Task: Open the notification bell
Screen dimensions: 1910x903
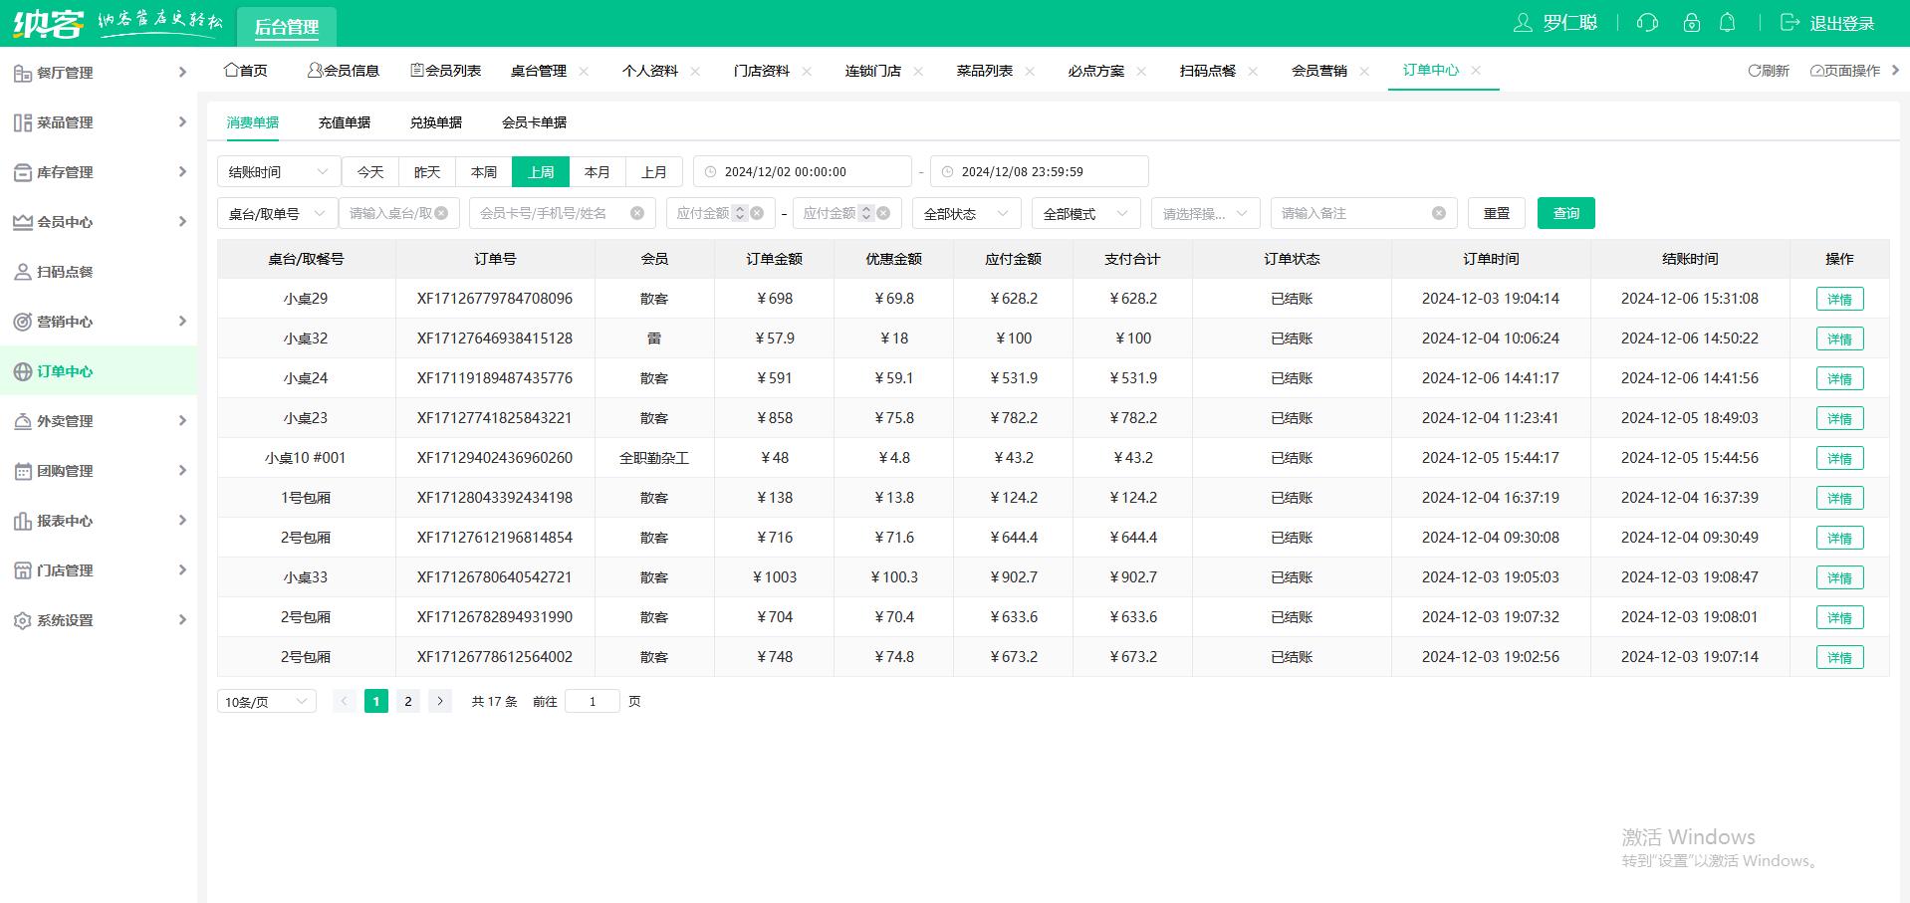Action: [x=1728, y=23]
